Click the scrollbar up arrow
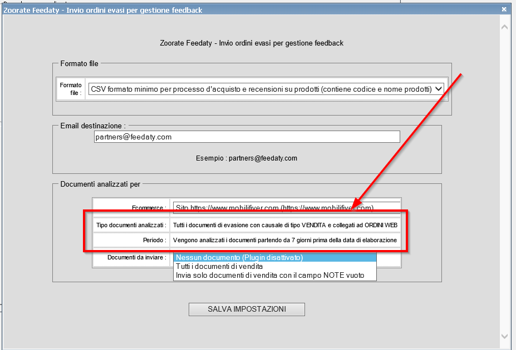This screenshot has height=350, width=516. 504,27
